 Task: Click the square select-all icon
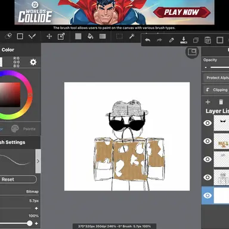[x=219, y=40]
